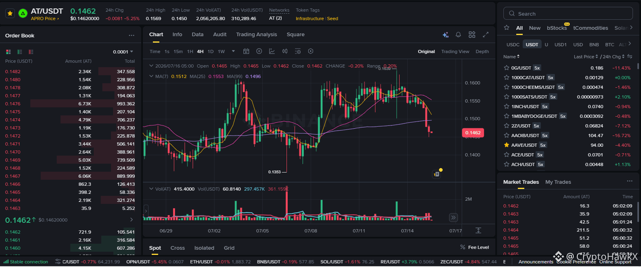Show favorites star filter in market list
The width and height of the screenshot is (641, 267).
pos(507,28)
